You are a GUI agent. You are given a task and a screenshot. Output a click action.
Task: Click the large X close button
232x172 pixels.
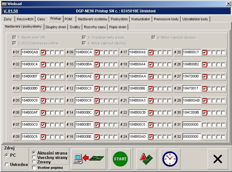coord(217,159)
